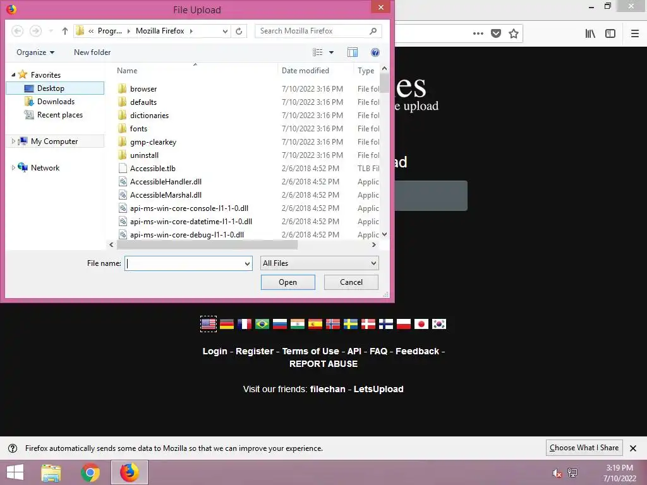Open the Terms of Use link

tap(311, 351)
